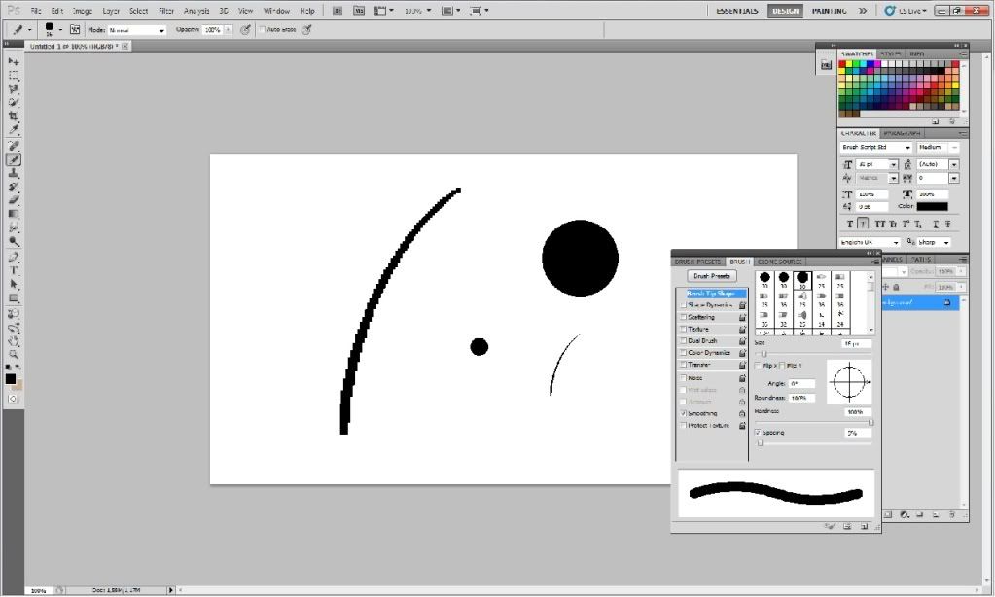Switch to the Essentials workspace
The width and height of the screenshot is (995, 597).
[x=736, y=11]
